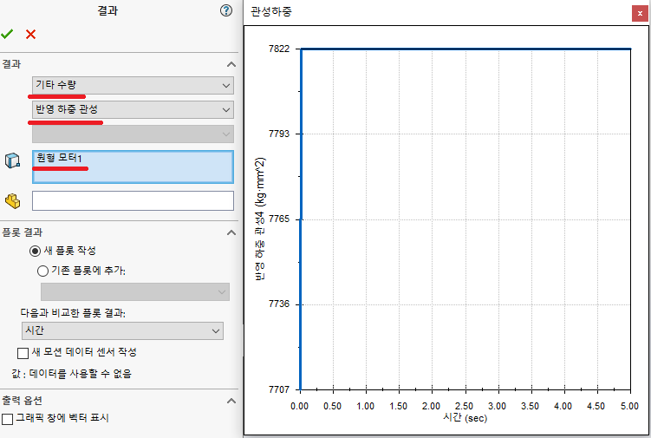This screenshot has height=438, width=651.
Task: Click the x-axis value 3.50
Action: (x=531, y=406)
